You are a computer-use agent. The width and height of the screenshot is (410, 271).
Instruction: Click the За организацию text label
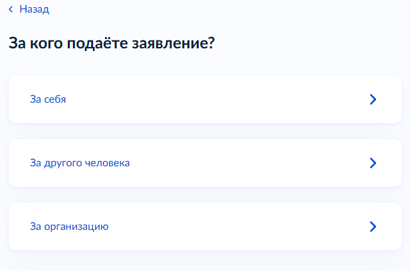click(69, 227)
